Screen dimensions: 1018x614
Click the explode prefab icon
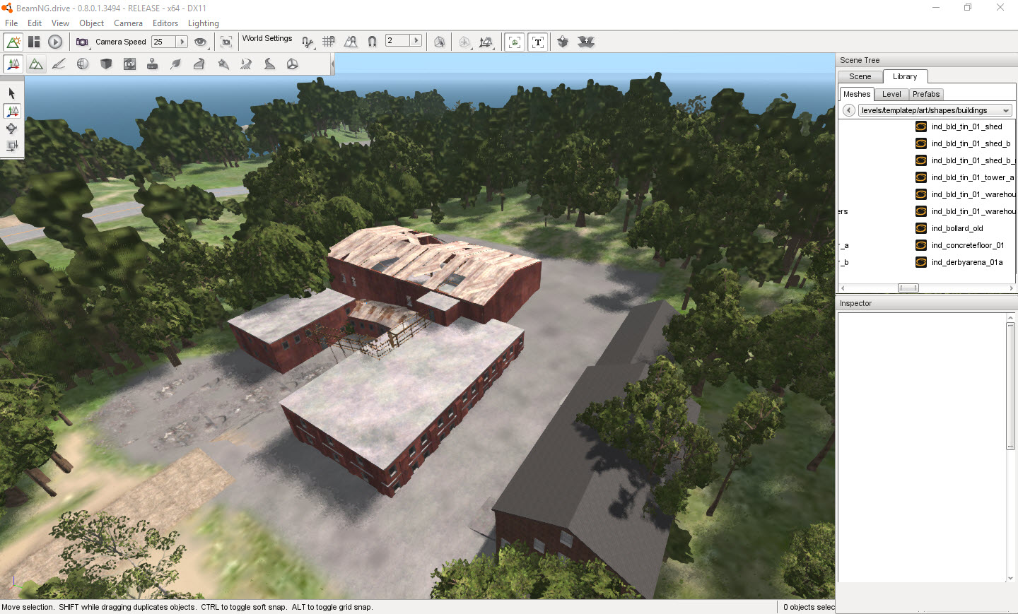pyautogui.click(x=586, y=42)
